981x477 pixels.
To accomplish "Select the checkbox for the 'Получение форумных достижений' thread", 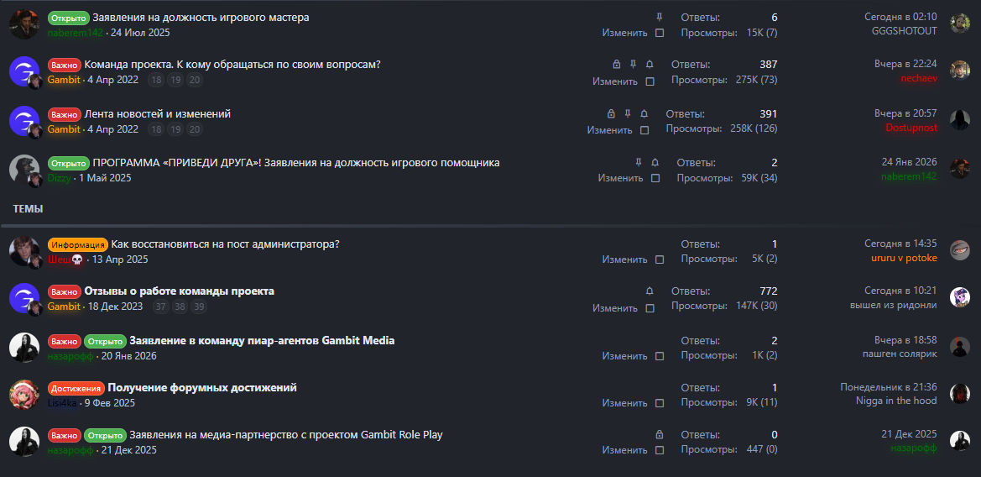I will tap(659, 404).
